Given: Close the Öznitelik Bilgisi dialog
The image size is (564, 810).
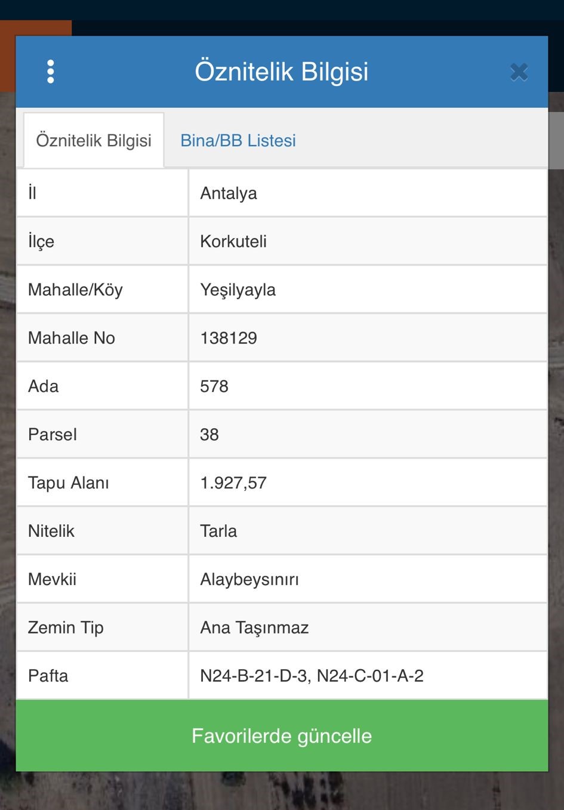Looking at the screenshot, I should pyautogui.click(x=519, y=72).
